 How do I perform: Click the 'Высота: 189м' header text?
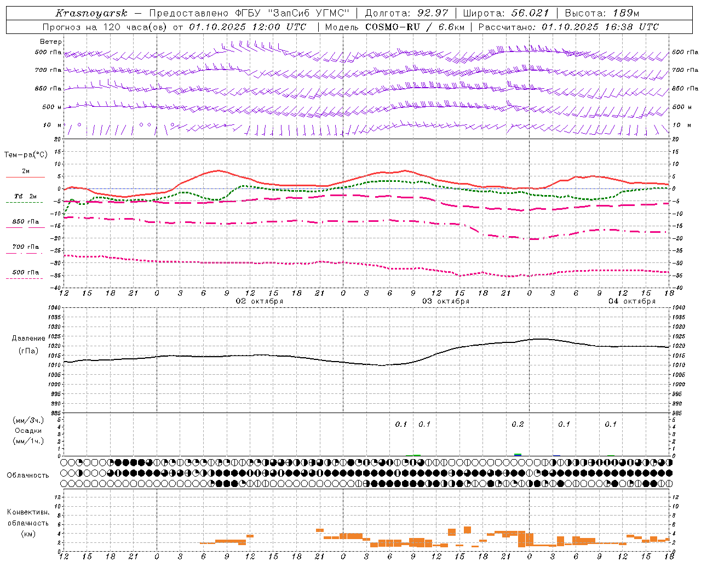tap(602, 13)
